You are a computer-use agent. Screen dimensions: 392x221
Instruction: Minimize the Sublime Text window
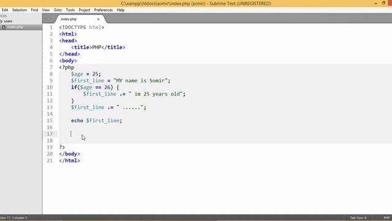(375, 3)
